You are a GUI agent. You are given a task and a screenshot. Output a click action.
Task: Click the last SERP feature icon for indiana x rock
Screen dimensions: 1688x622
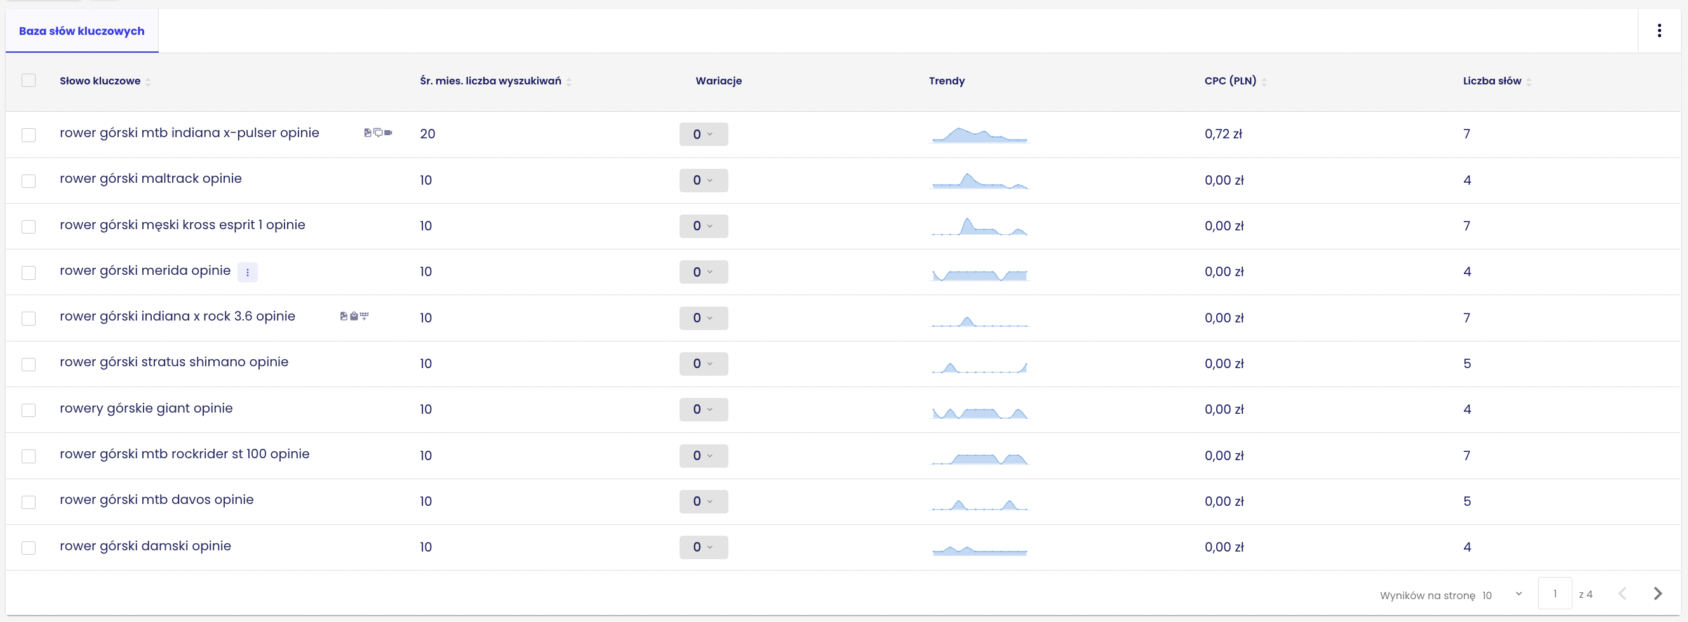pos(365,316)
